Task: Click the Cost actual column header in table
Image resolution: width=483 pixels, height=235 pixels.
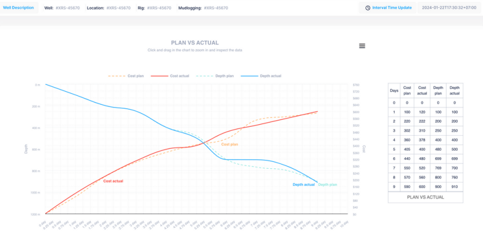Action: (x=422, y=90)
